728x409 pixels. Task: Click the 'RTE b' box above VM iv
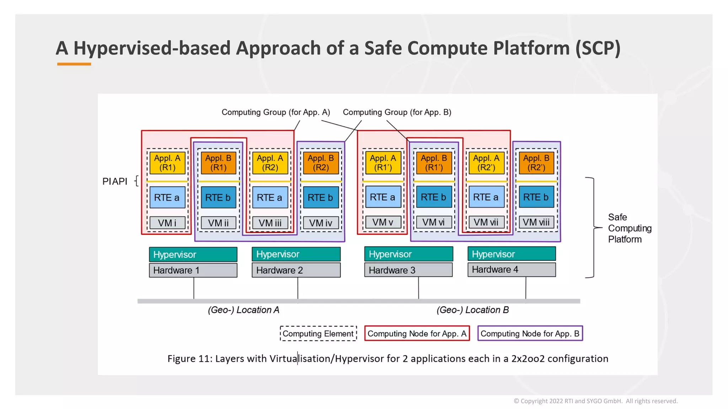click(x=321, y=197)
